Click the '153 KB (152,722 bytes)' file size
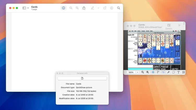Screen dimensions: 196x110 tap(86, 91)
